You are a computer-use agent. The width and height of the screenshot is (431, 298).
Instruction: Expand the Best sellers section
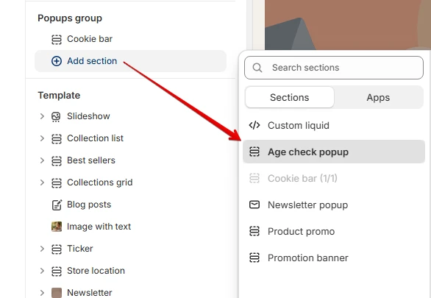[x=42, y=160]
